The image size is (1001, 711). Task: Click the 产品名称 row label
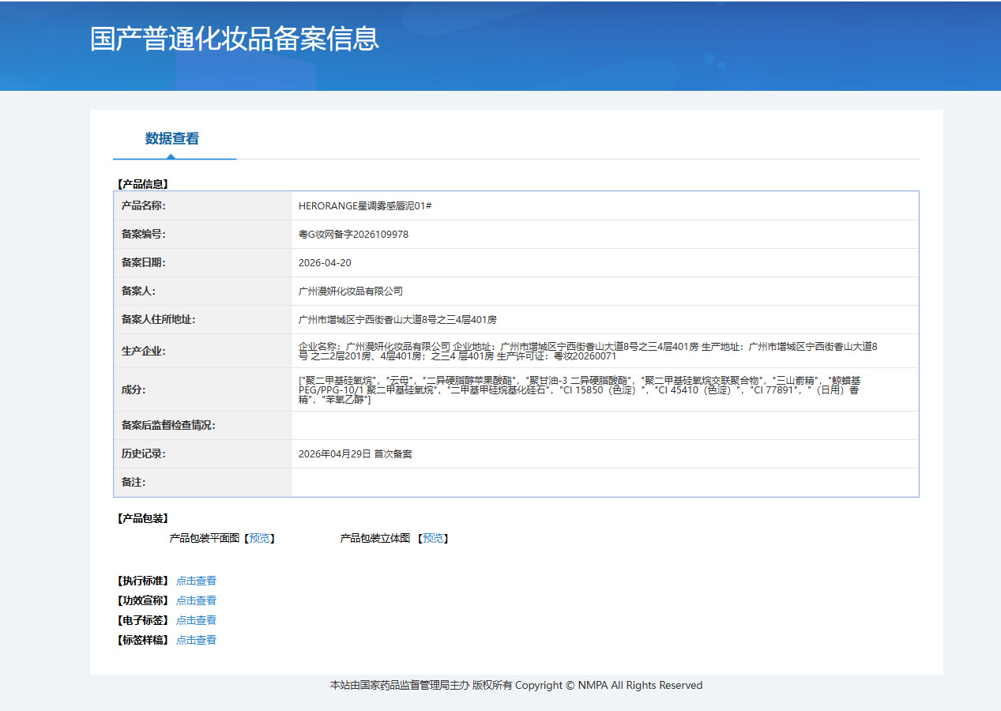[144, 205]
